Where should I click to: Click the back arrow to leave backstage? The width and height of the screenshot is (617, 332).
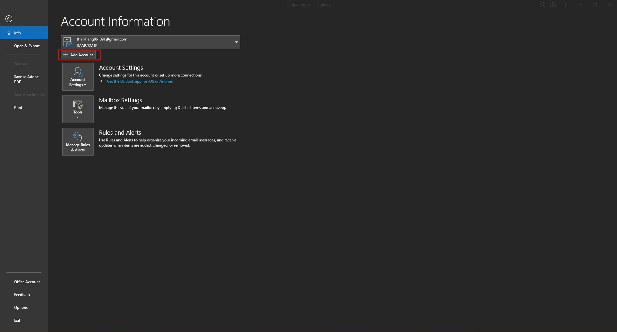9,19
